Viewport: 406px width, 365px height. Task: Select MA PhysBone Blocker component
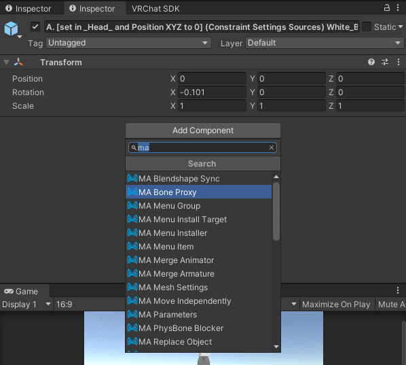point(199,328)
